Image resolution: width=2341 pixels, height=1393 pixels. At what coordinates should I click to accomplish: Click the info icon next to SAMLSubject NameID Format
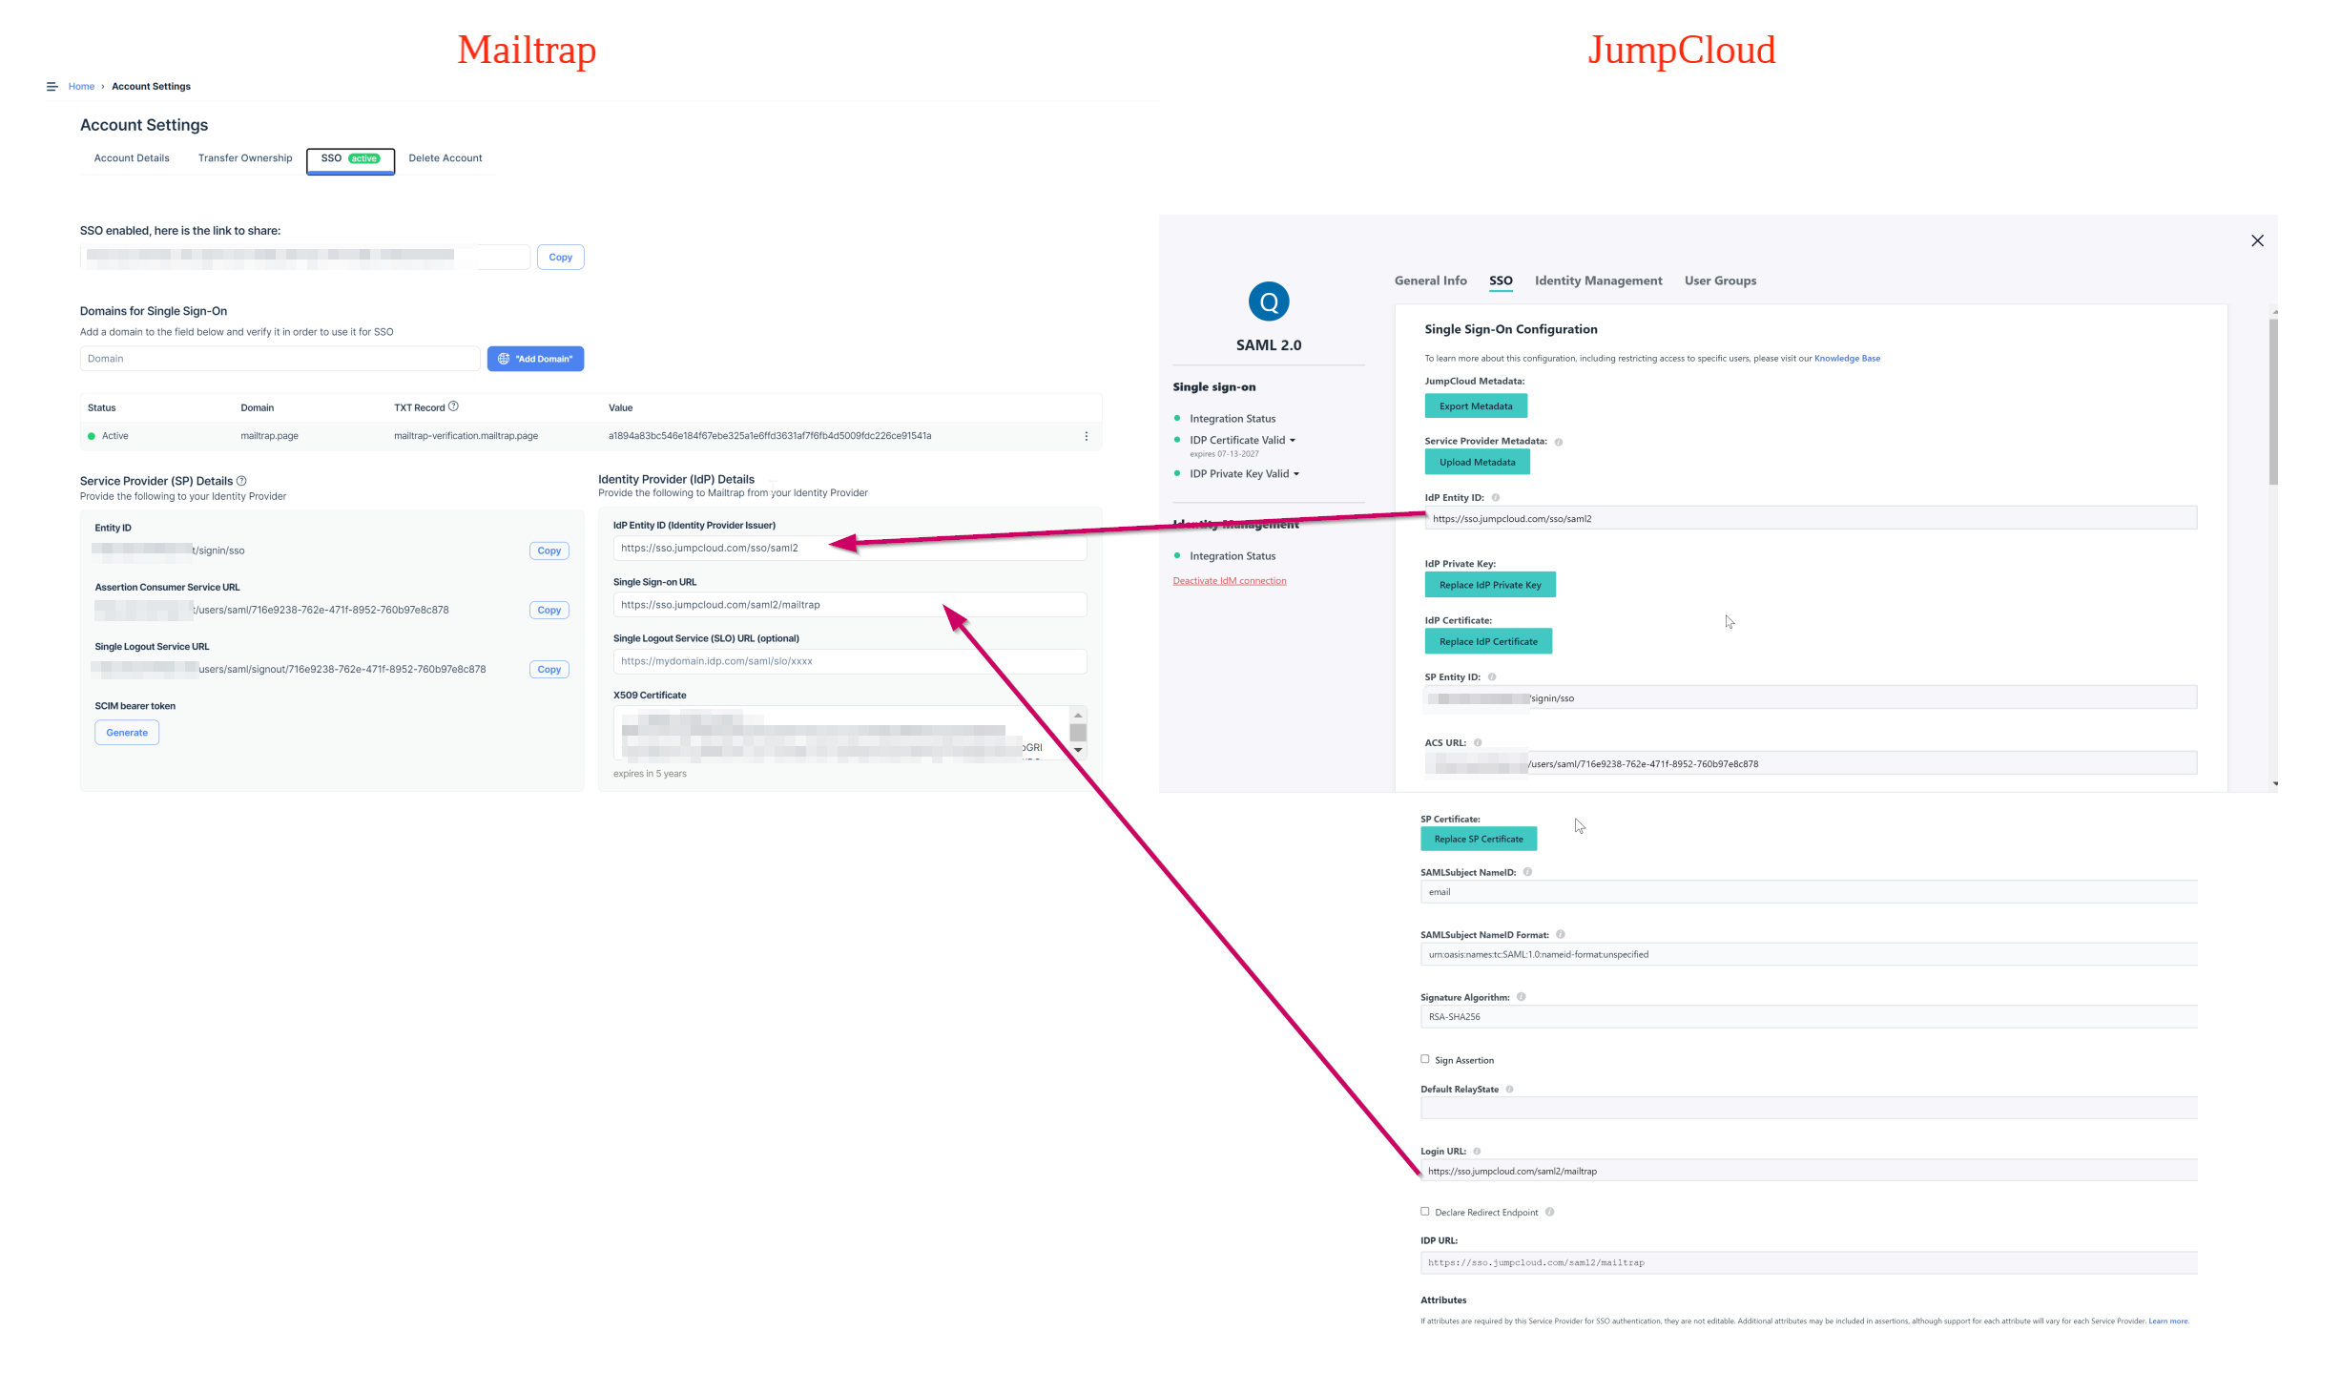tap(1561, 934)
